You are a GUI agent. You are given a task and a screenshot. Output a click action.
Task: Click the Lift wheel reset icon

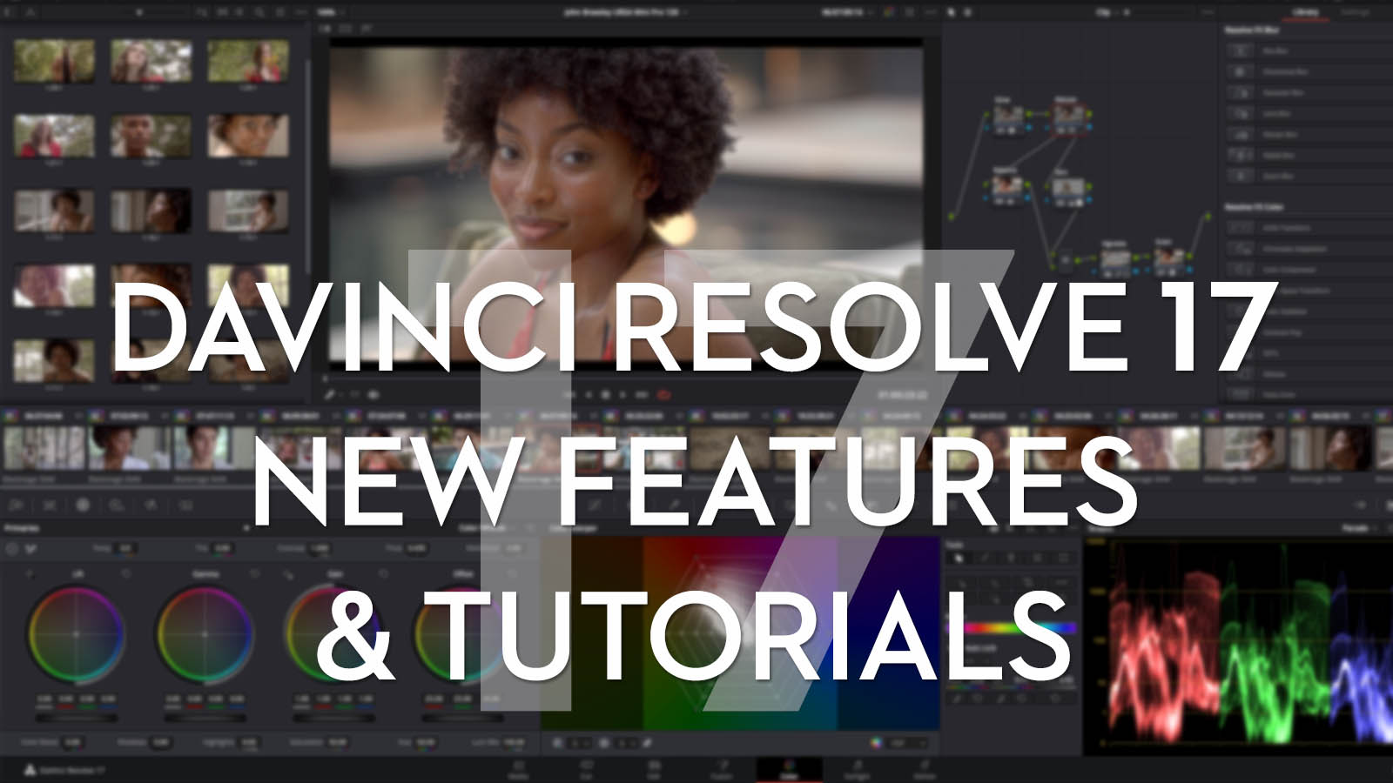tap(125, 574)
